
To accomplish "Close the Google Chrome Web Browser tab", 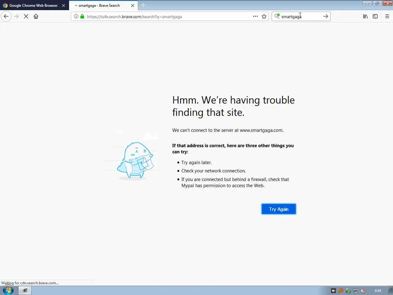I will pos(64,6).
